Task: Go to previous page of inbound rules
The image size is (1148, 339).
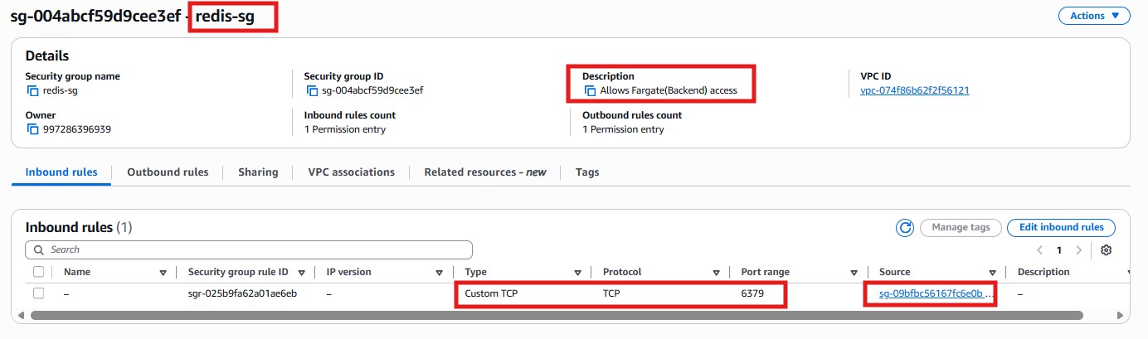Action: click(x=1040, y=249)
